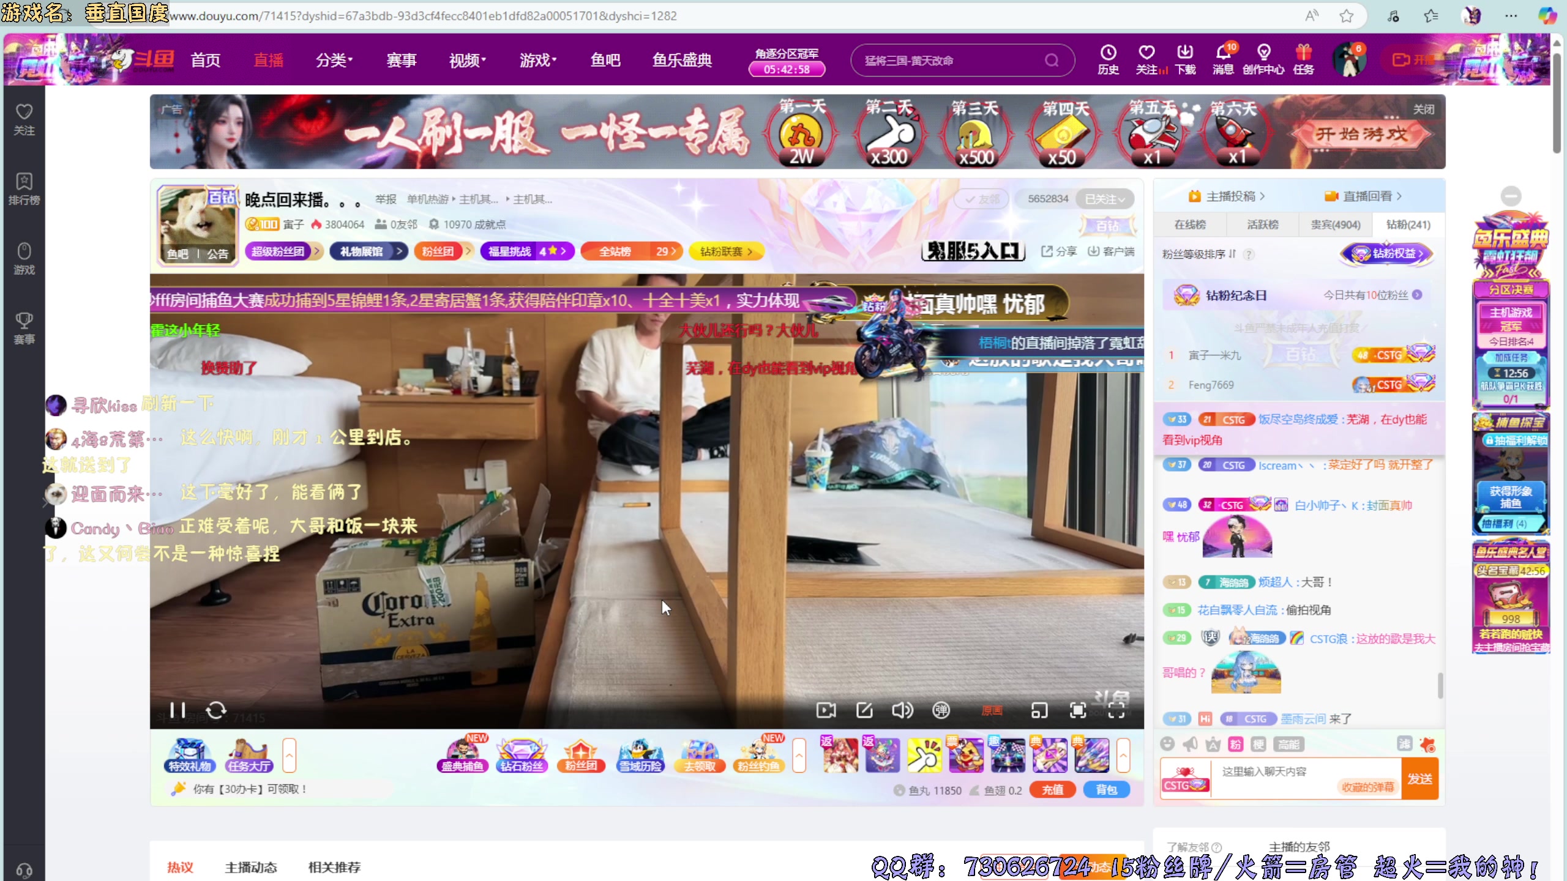Open 鱼乐盛典 nav item
The width and height of the screenshot is (1567, 881).
[x=682, y=60]
